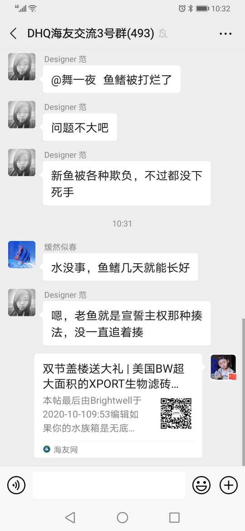
Task: Open the plus attachments menu
Action: coord(229,485)
